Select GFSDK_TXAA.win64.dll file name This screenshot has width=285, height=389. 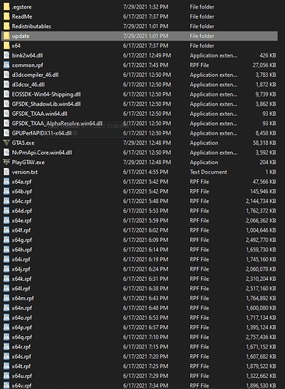[x=40, y=114]
